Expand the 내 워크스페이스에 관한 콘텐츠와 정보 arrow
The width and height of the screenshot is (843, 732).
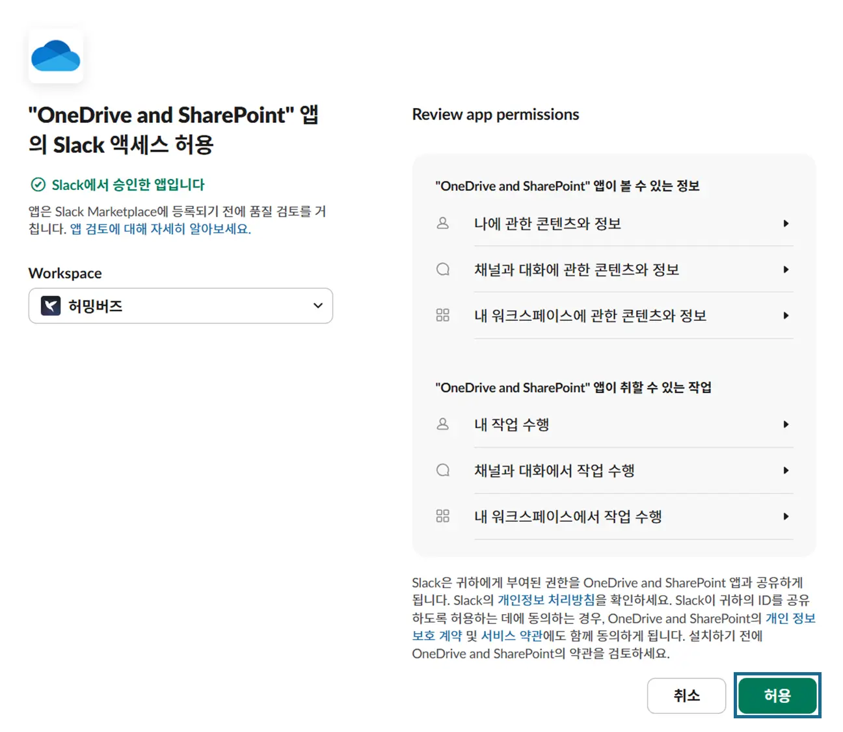(x=786, y=316)
